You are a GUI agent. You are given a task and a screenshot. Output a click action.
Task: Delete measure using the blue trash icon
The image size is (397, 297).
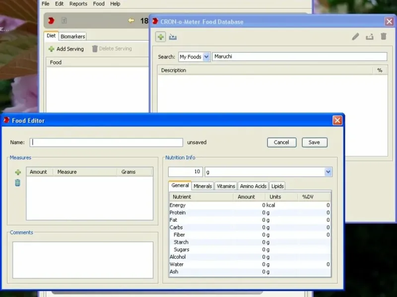tap(18, 183)
